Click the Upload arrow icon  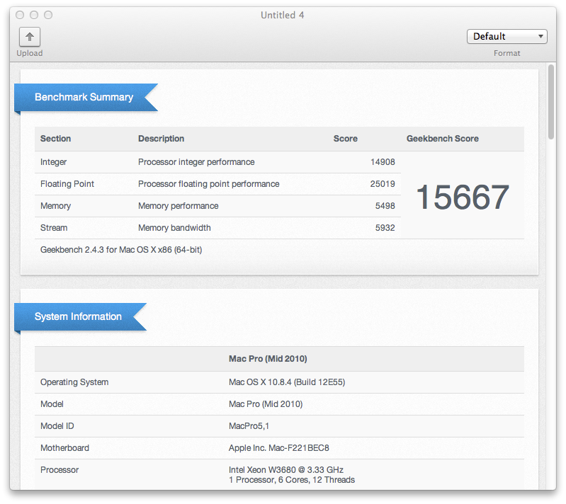(30, 37)
